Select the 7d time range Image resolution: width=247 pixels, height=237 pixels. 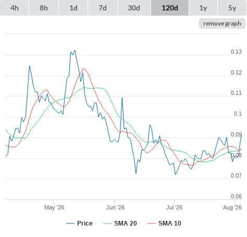[103, 8]
